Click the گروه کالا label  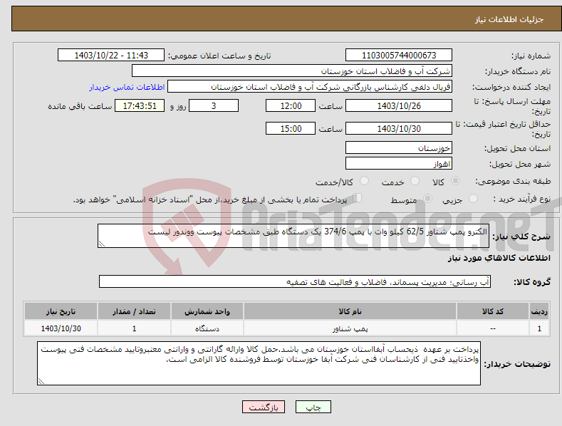(x=532, y=282)
